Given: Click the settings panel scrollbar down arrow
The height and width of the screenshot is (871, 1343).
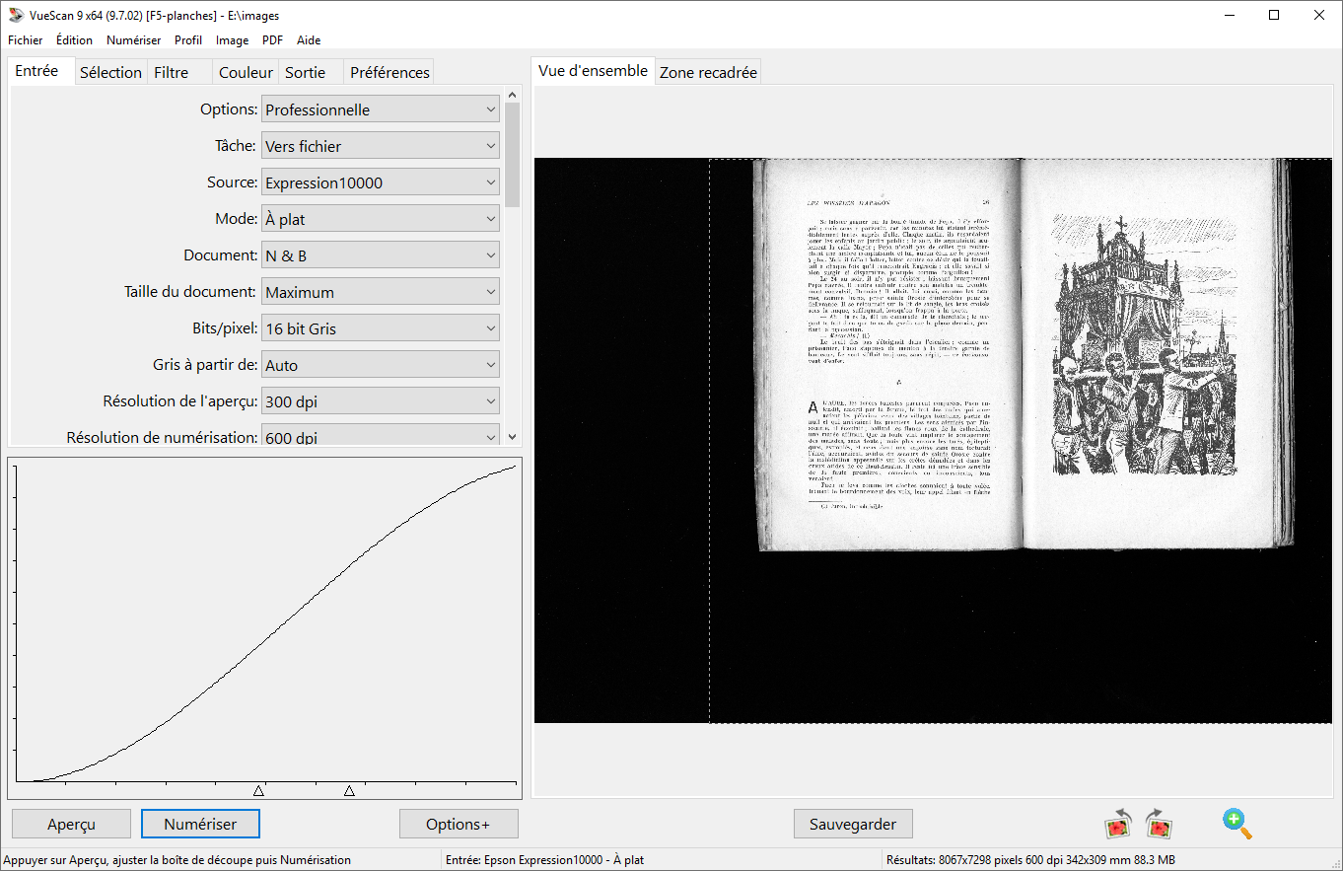Looking at the screenshot, I should coord(512,436).
